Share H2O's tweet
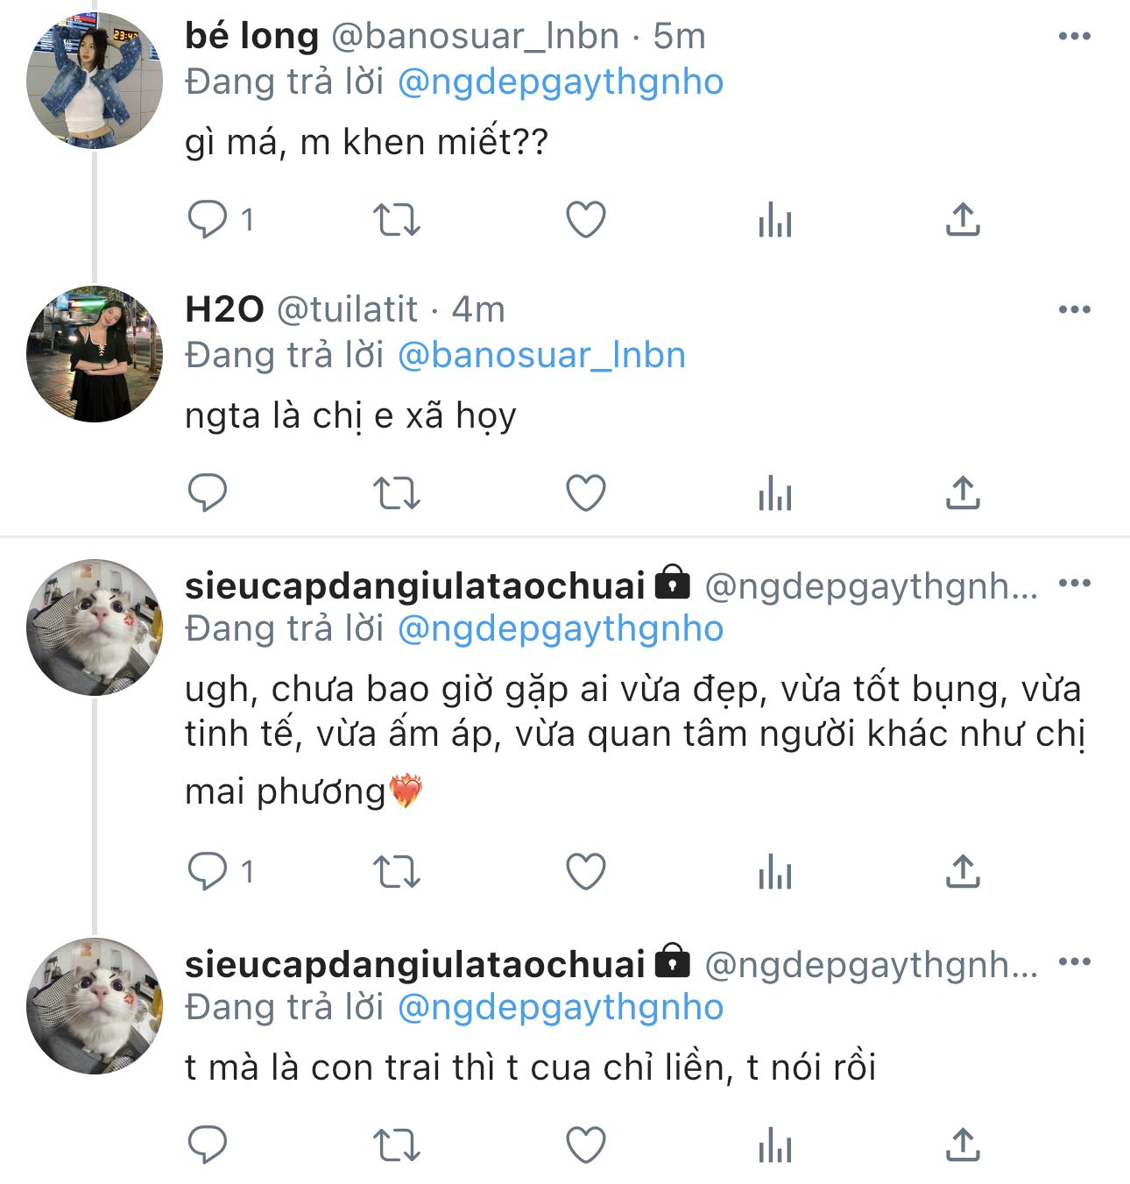Screen dimensions: 1130x1184 963,493
